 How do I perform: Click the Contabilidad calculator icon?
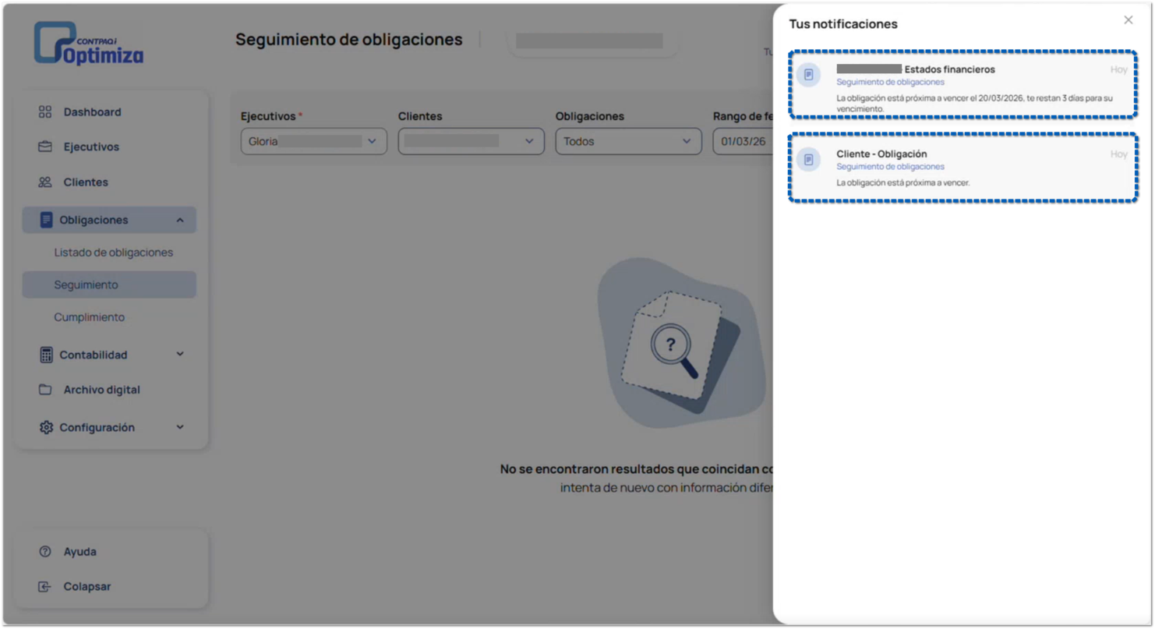click(46, 355)
